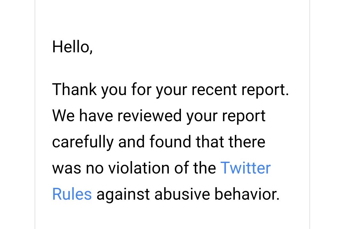Click the word "carefully" in the message
The image size is (343, 229).
(83, 142)
